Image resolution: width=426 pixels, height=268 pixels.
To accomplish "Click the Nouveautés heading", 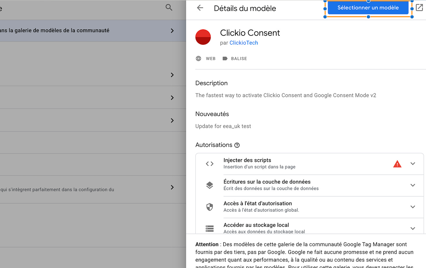I will tap(212, 114).
